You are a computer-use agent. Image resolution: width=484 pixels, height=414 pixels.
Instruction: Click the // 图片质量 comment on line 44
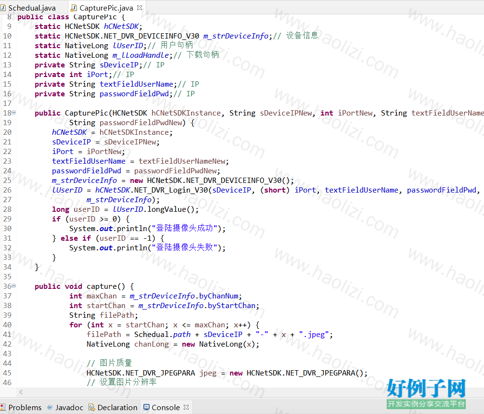click(109, 362)
